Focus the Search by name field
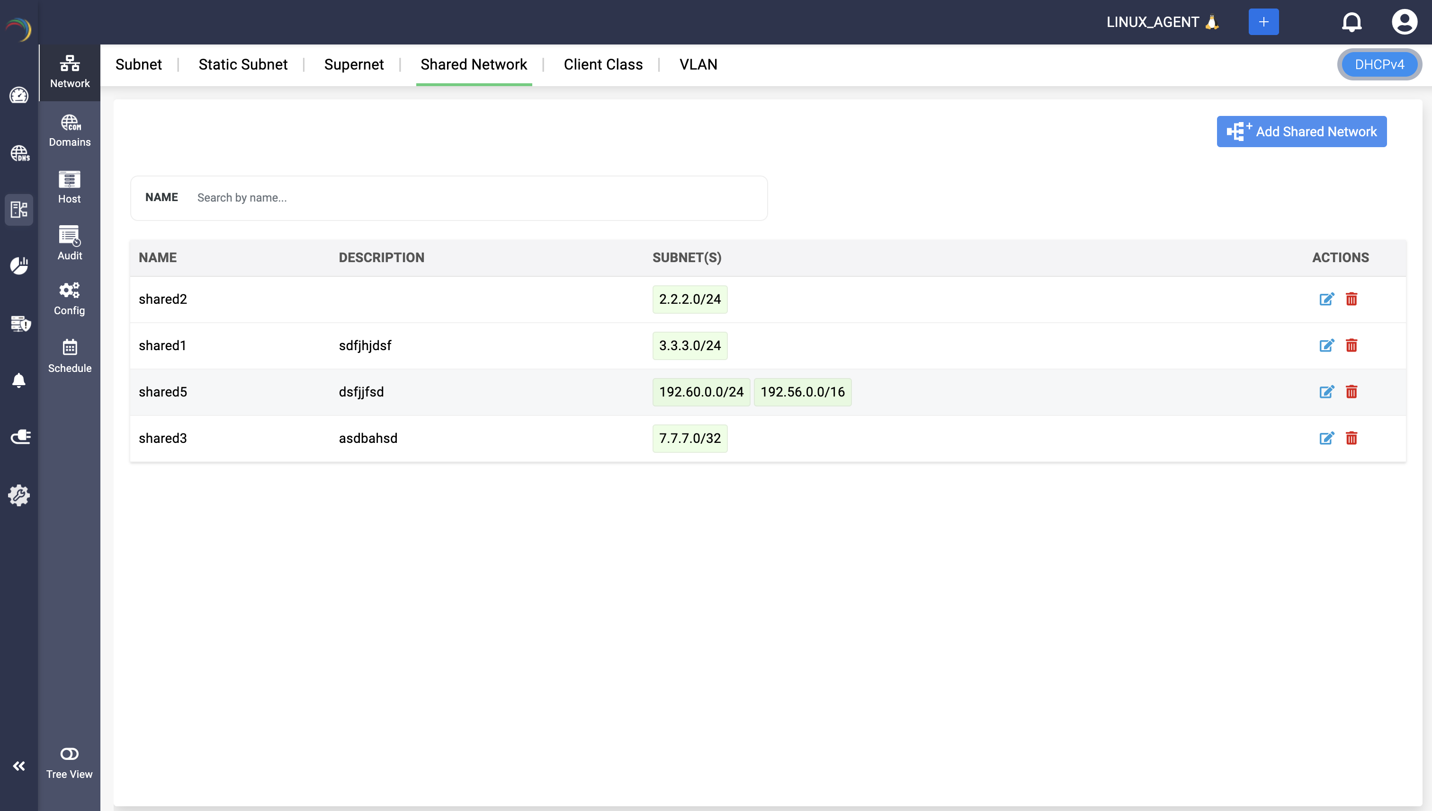The image size is (1432, 811). (x=474, y=198)
